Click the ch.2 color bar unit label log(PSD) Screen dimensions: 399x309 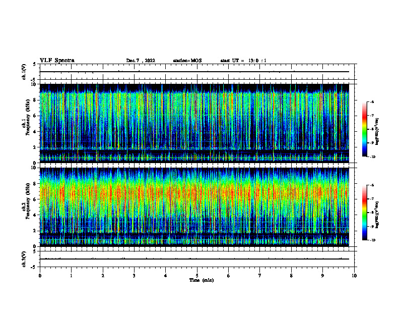tap(377, 215)
